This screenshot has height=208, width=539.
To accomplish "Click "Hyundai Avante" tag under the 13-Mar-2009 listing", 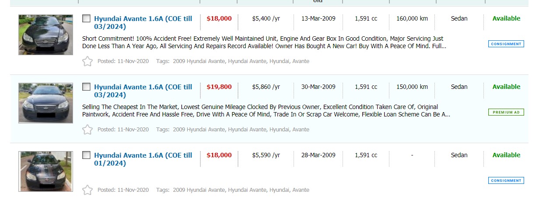I will click(x=247, y=61).
